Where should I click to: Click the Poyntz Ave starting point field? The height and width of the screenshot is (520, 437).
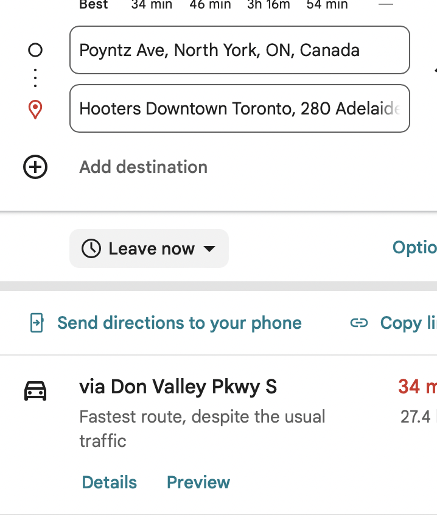(240, 50)
